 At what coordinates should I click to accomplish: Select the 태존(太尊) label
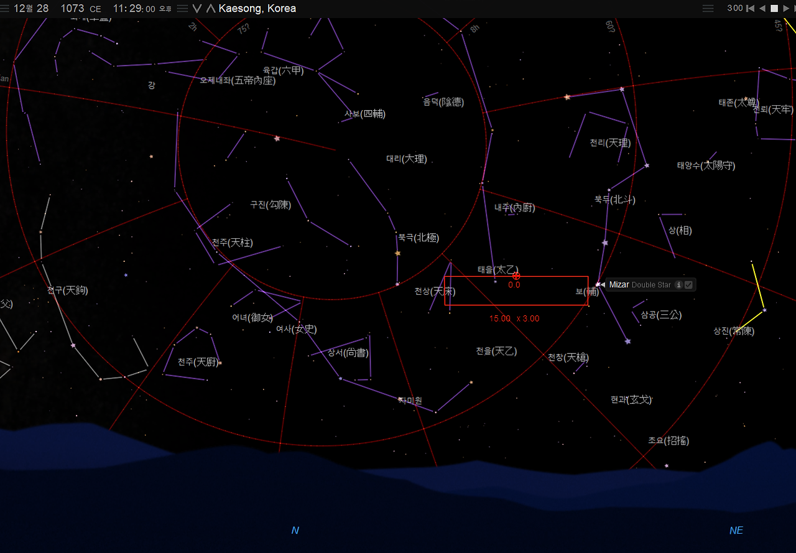click(739, 102)
